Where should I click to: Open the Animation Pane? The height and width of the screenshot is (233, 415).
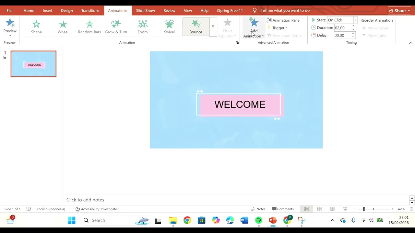283,20
